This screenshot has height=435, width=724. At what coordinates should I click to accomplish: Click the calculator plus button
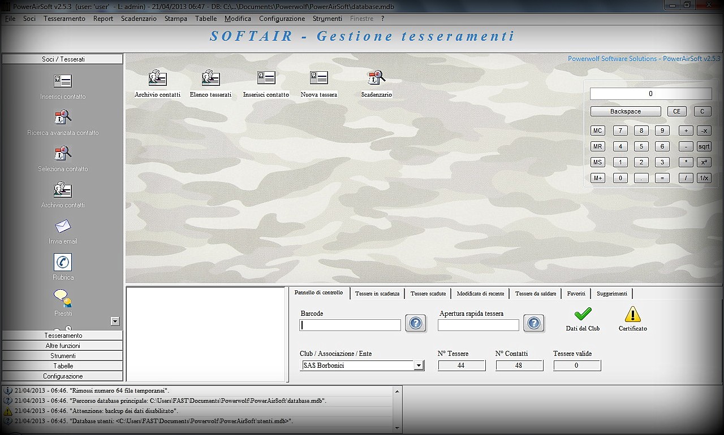pos(686,130)
